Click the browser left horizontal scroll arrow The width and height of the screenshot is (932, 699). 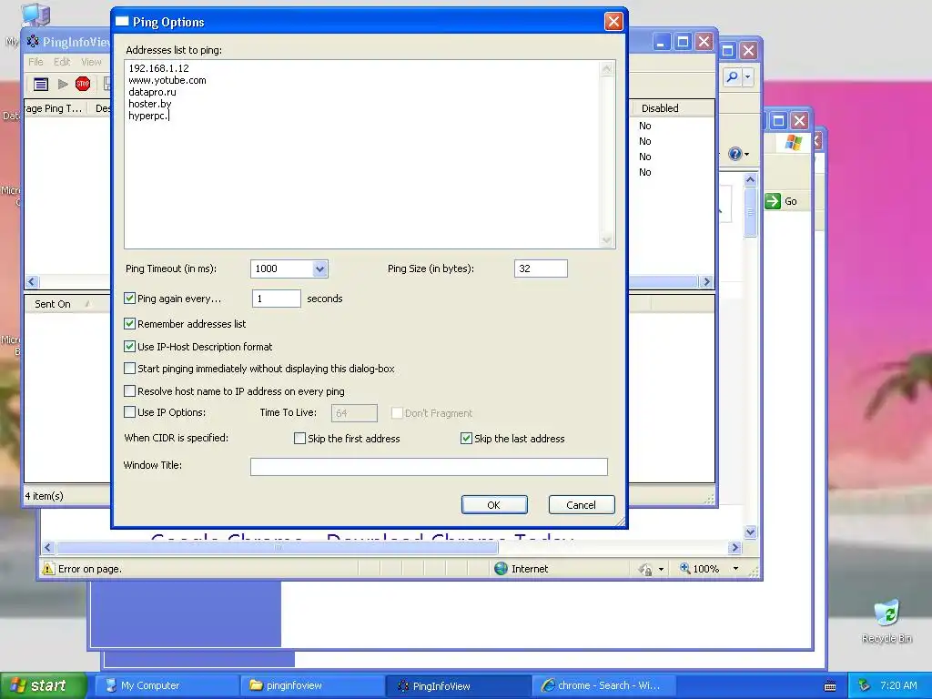point(48,547)
